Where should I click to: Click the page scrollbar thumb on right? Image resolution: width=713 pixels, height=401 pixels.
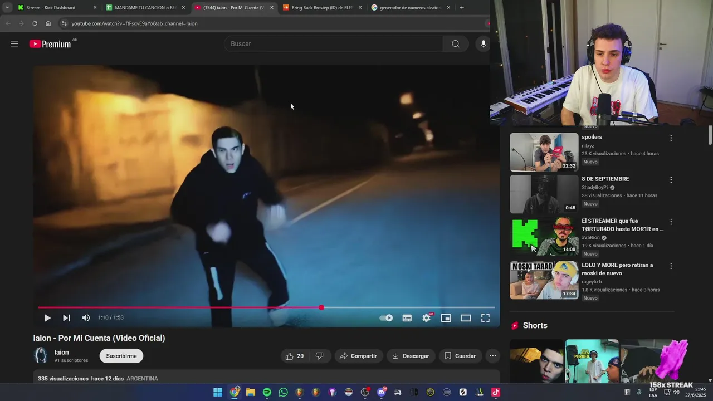point(710,135)
